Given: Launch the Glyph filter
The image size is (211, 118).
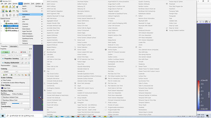Looking at the screenshot, I should pos(79,86).
